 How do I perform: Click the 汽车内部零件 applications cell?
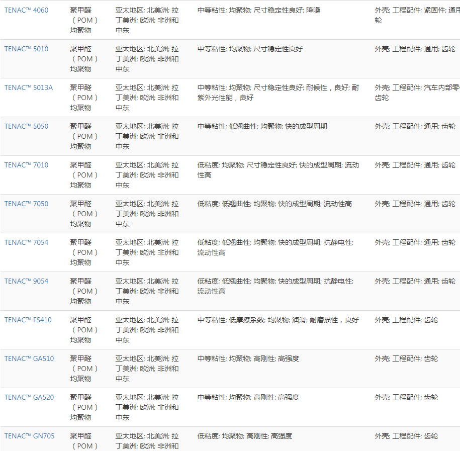point(417,93)
